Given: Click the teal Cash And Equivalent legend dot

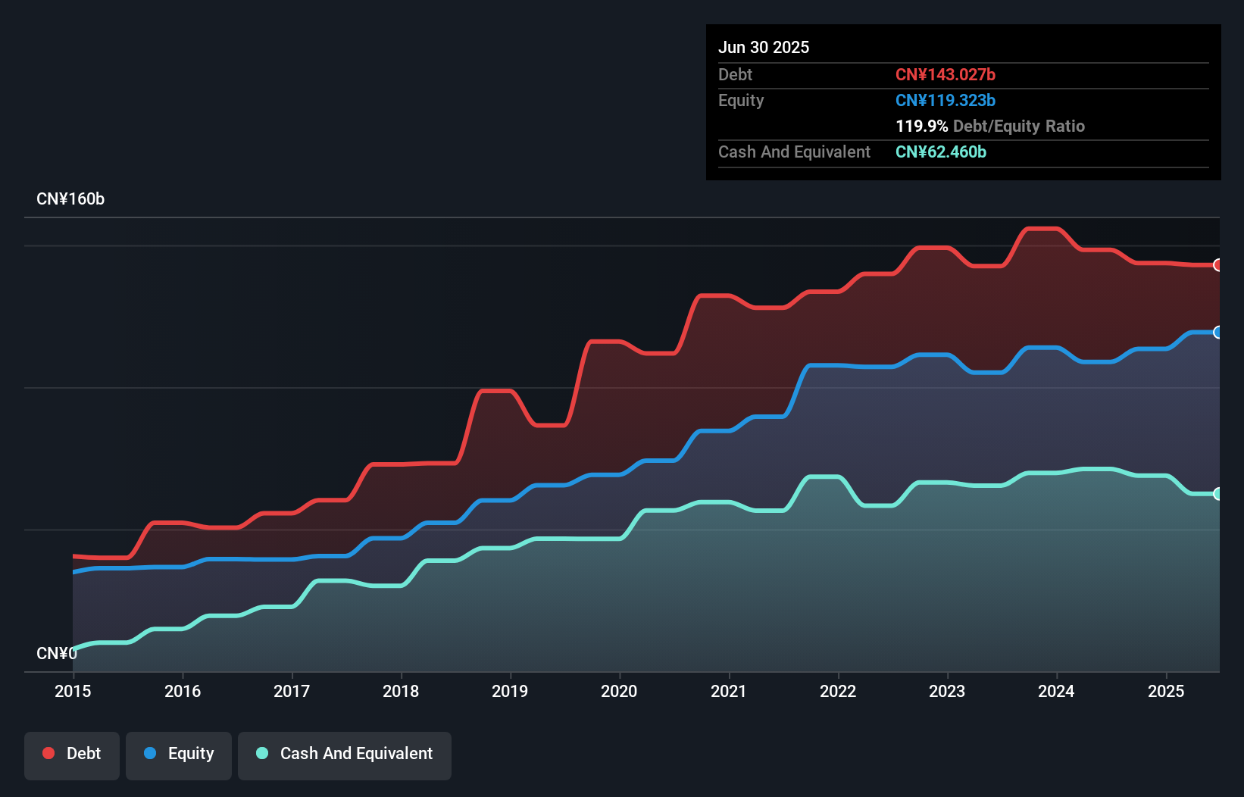Looking at the screenshot, I should [261, 753].
